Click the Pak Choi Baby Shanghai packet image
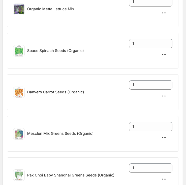 pyautogui.click(x=19, y=175)
